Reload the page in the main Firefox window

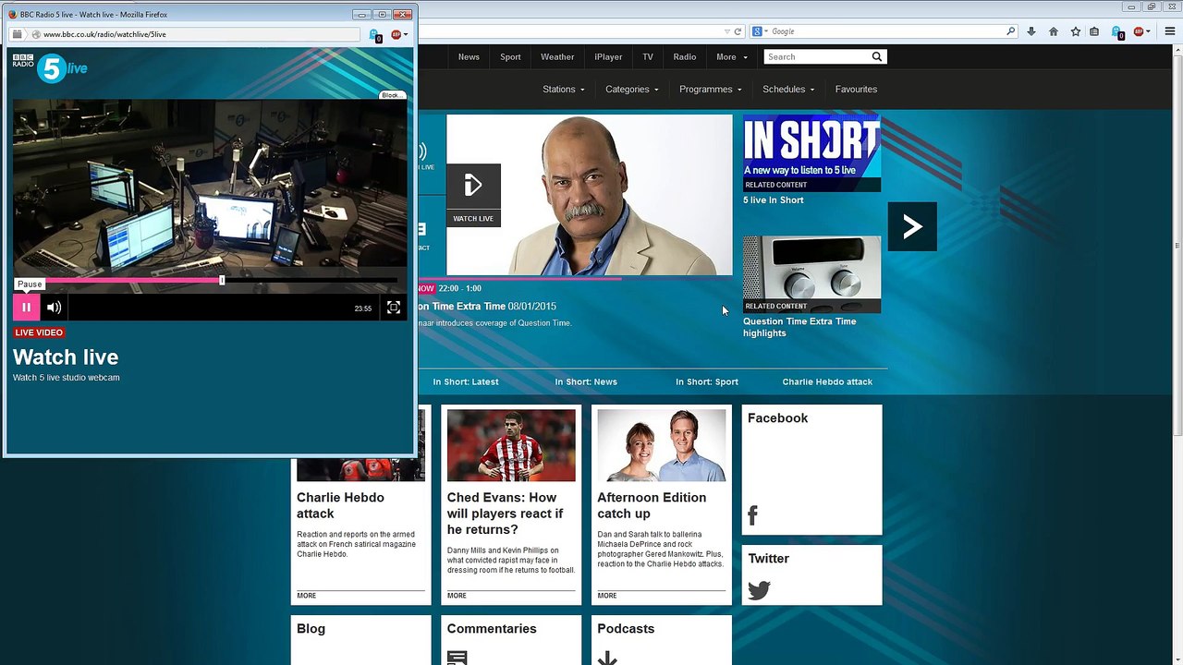(738, 31)
